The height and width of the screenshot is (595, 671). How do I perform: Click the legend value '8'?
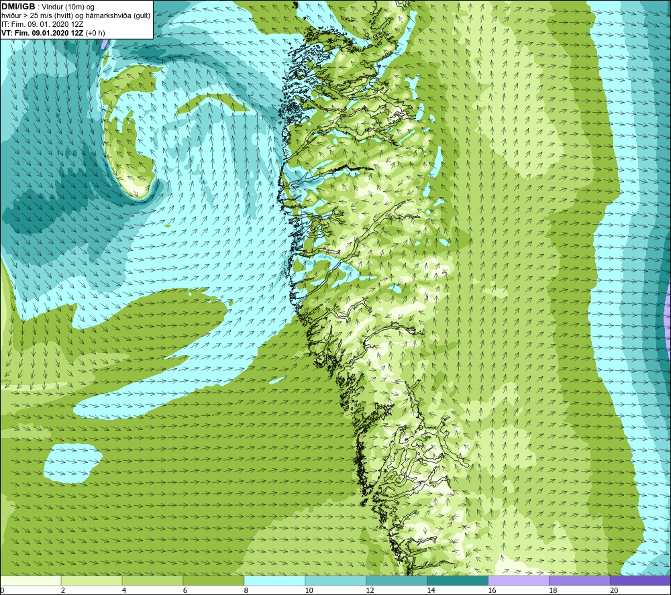point(246,590)
